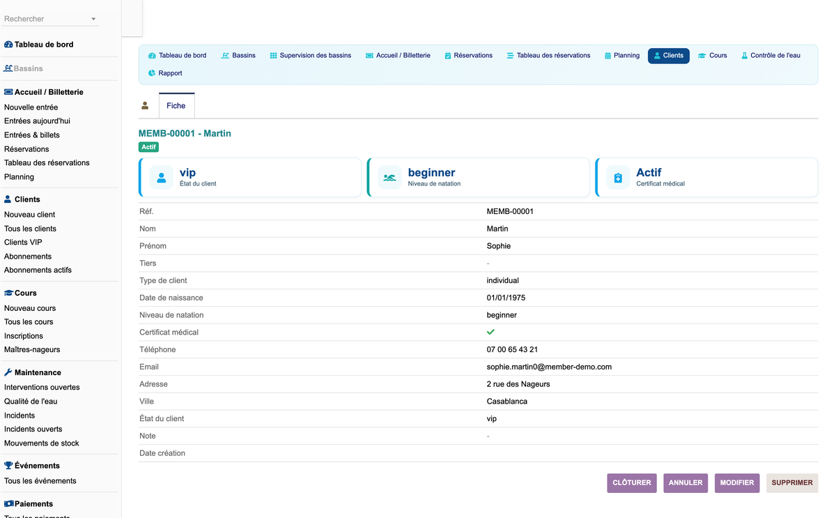Click the Contrôle de l'eau flask icon
The height and width of the screenshot is (518, 836).
[744, 56]
